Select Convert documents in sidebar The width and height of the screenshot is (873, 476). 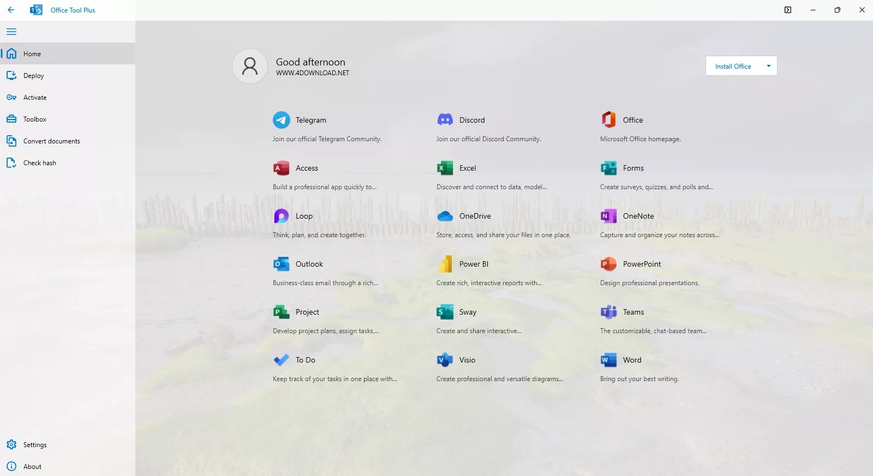[68, 141]
